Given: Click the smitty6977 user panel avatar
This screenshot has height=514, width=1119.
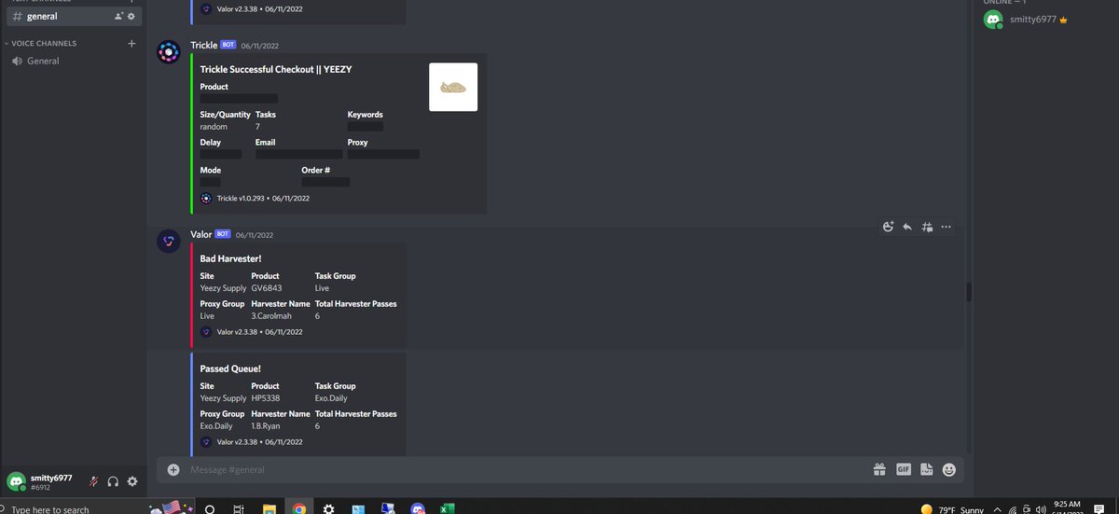Looking at the screenshot, I should click(x=16, y=481).
